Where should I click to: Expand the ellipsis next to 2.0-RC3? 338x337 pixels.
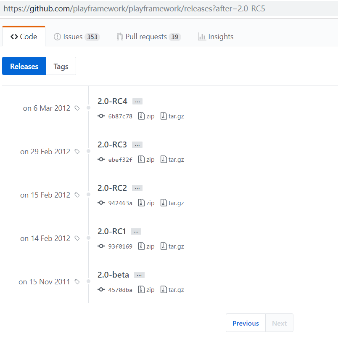(x=137, y=145)
